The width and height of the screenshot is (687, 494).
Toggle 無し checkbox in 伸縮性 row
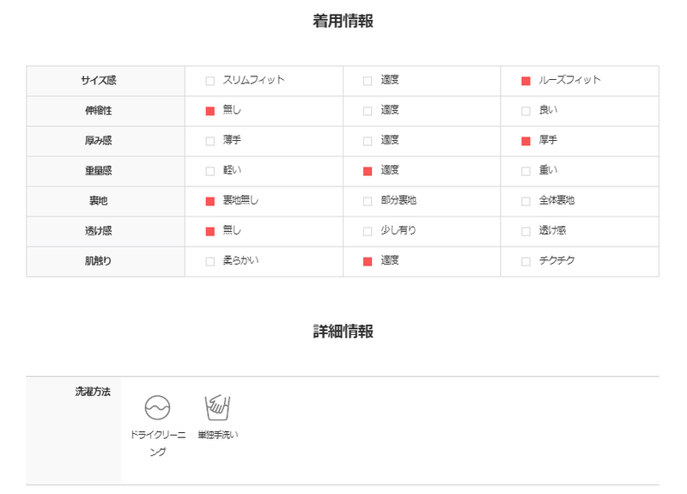210,111
